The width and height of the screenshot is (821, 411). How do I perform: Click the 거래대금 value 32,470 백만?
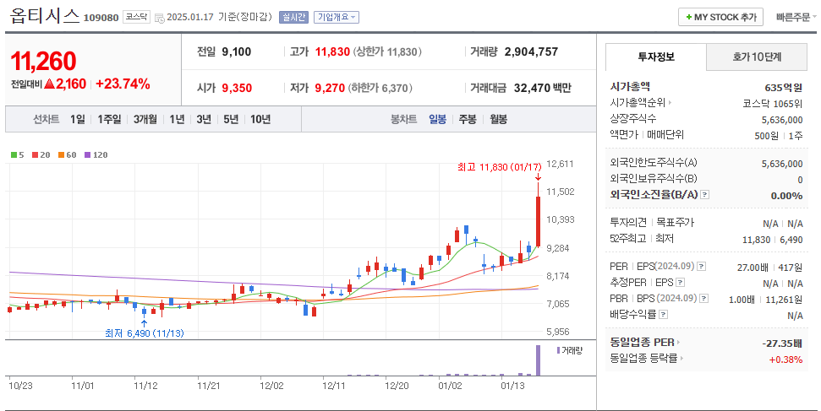pos(543,88)
